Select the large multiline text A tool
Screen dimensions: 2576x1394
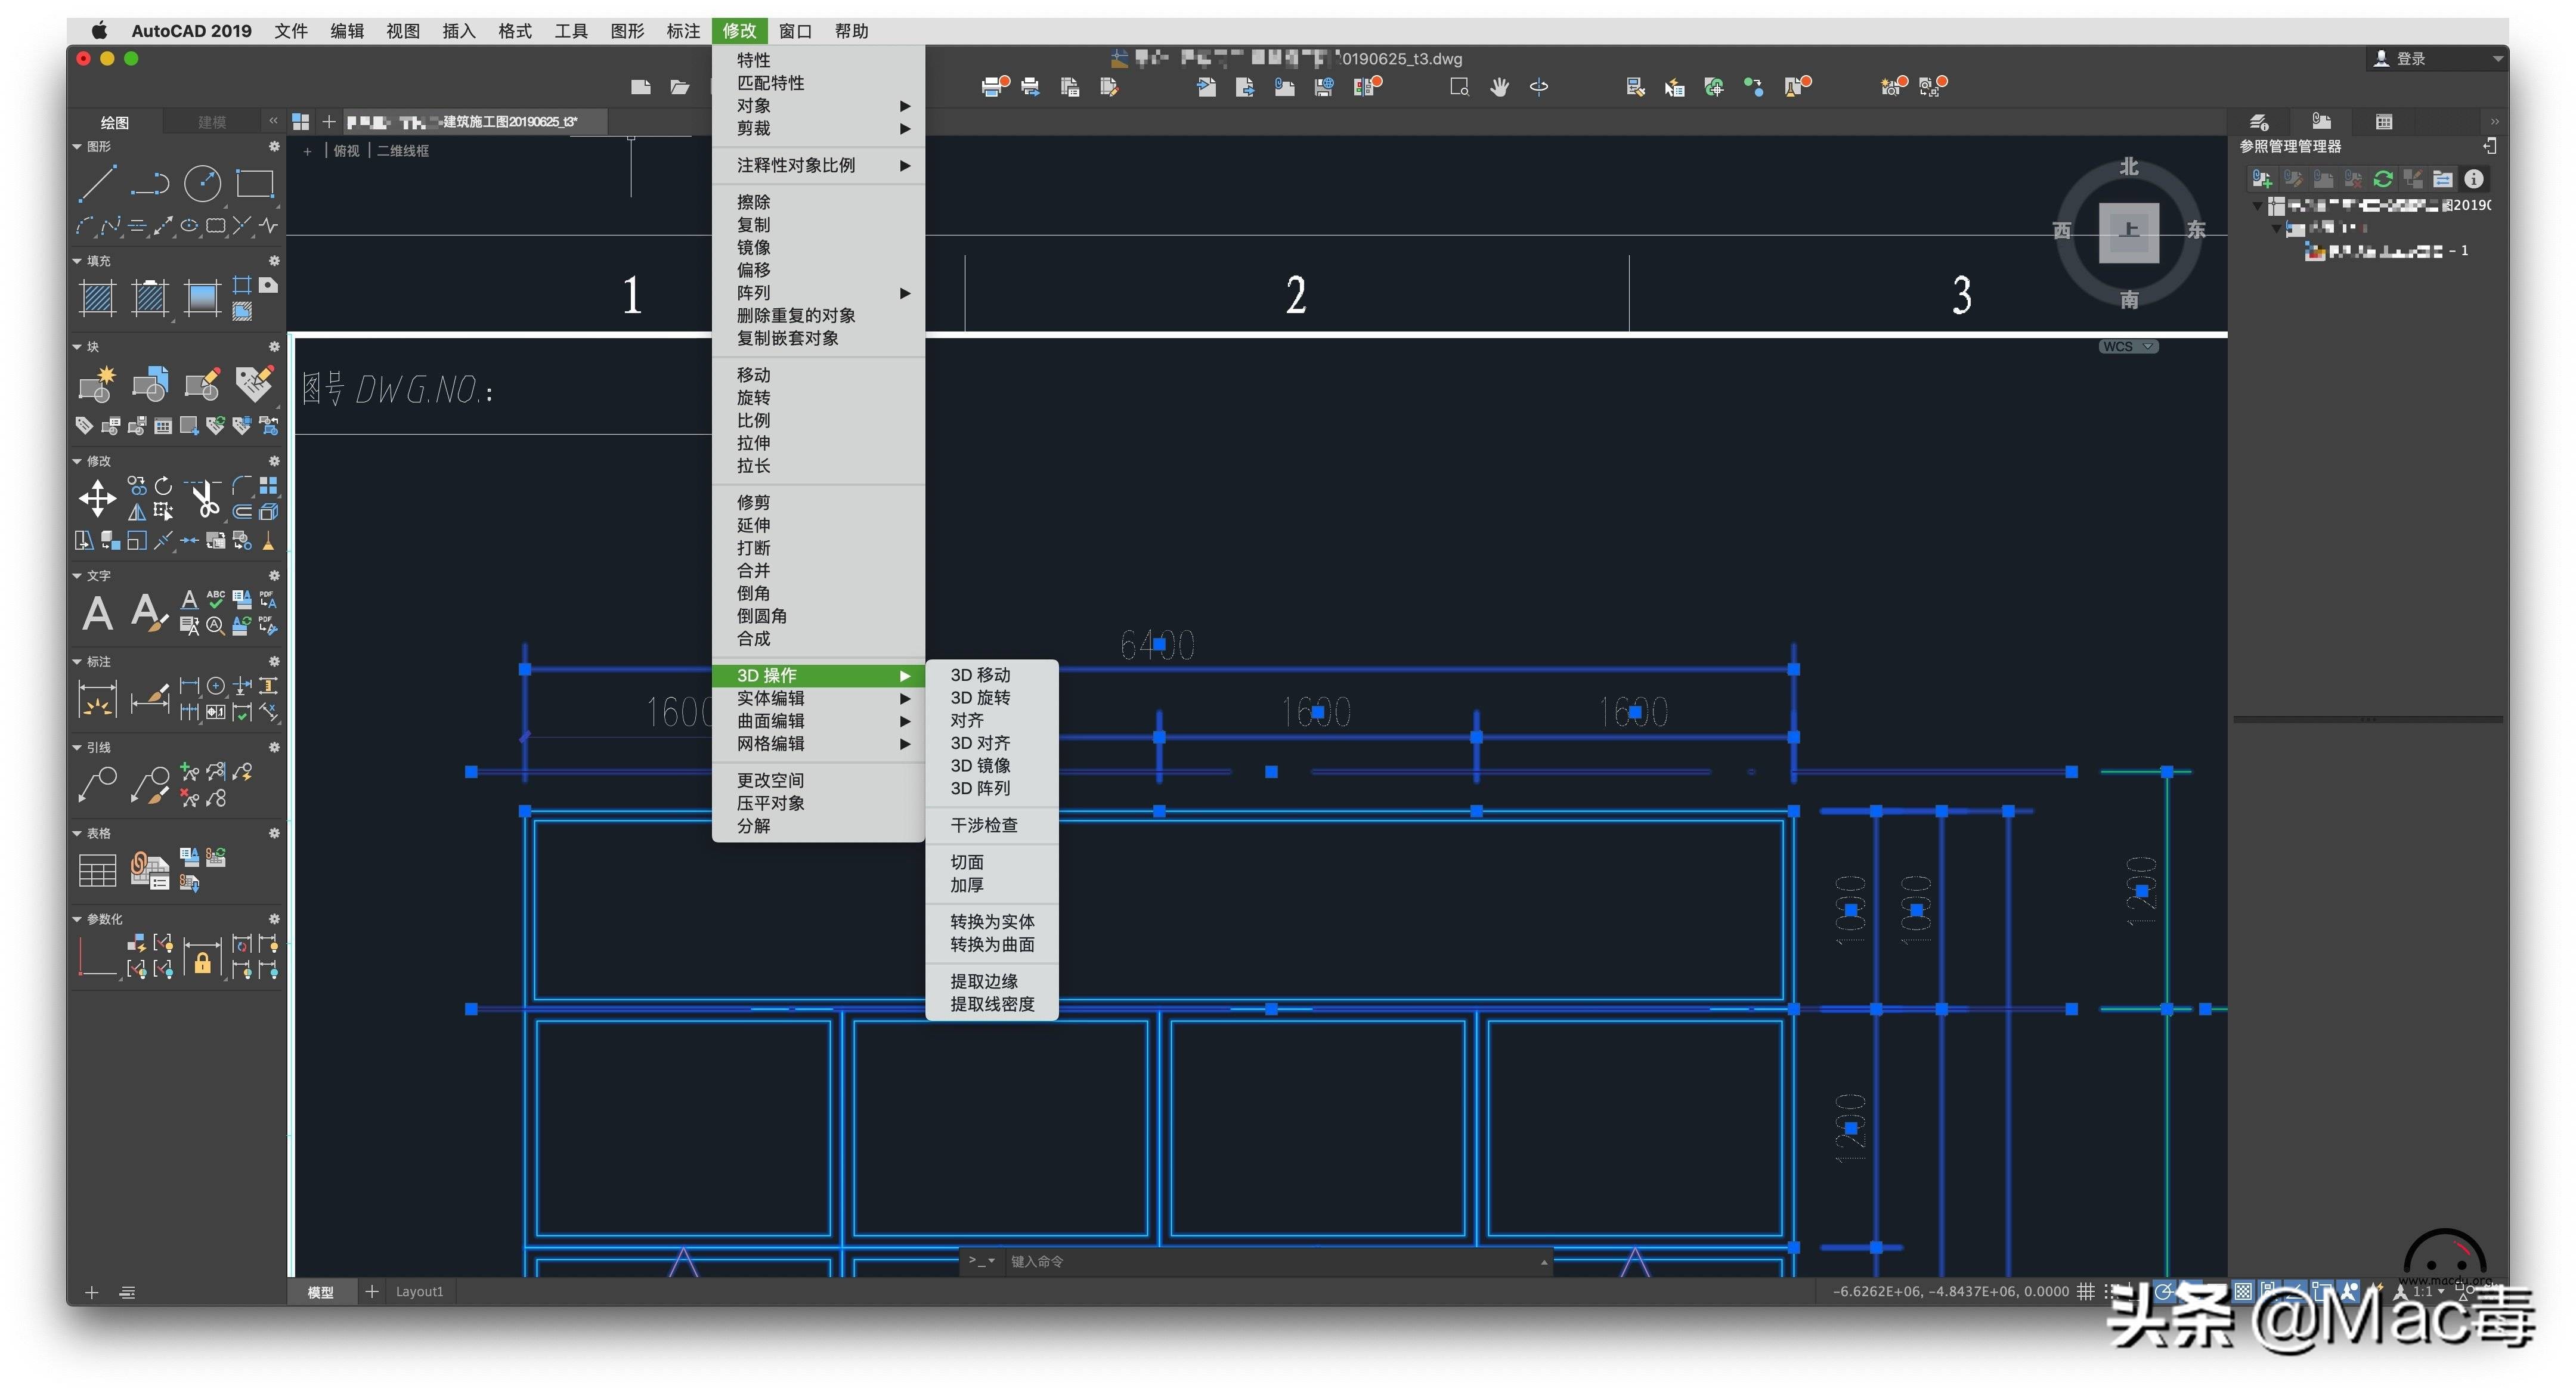point(97,613)
